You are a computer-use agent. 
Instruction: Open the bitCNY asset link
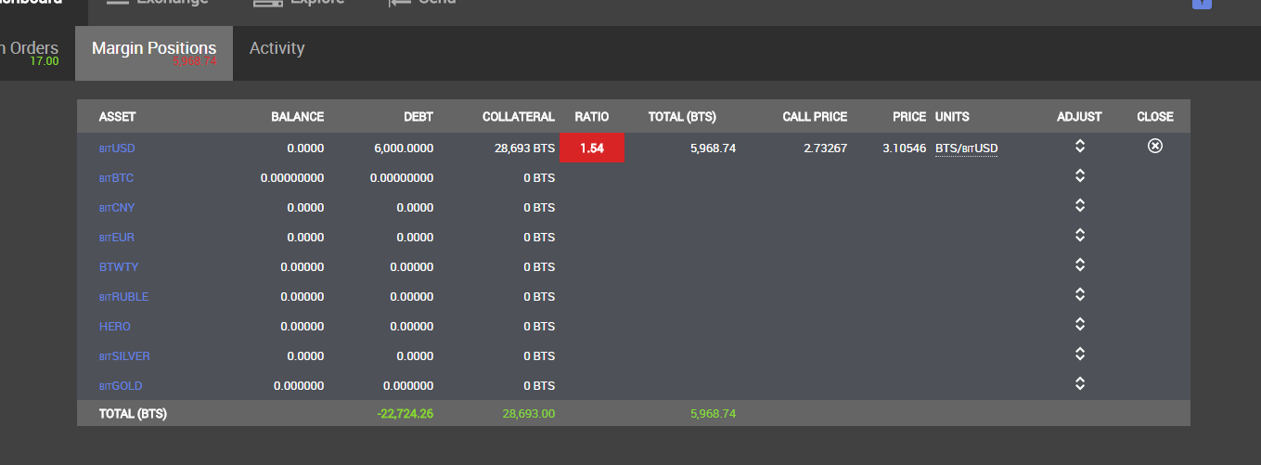coord(117,208)
